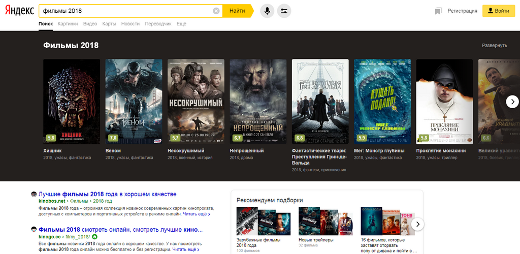The height and width of the screenshot is (254, 520).
Task: Switch to the Картинки tab
Action: coord(68,24)
